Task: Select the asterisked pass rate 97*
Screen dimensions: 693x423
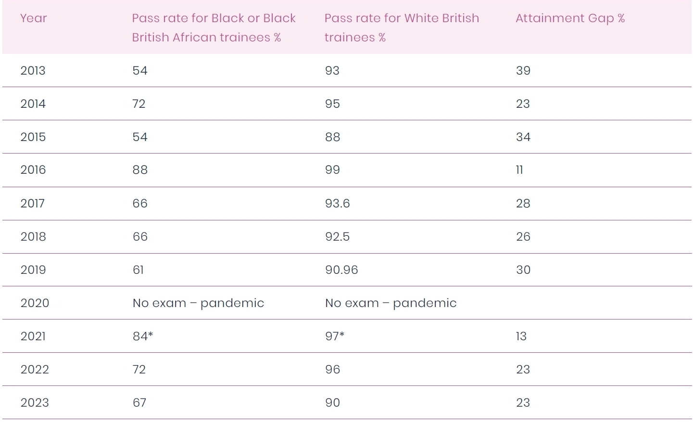Action: 335,336
